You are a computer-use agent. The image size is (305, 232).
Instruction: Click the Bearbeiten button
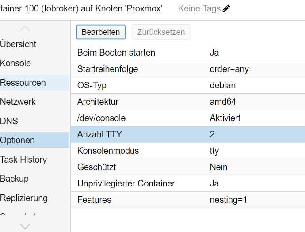click(x=101, y=32)
